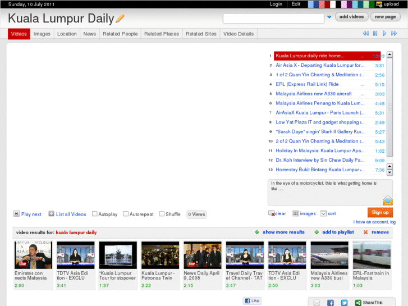Share via the Facebook icon at bottom right
This screenshot has width=408, height=306.
(x=330, y=303)
